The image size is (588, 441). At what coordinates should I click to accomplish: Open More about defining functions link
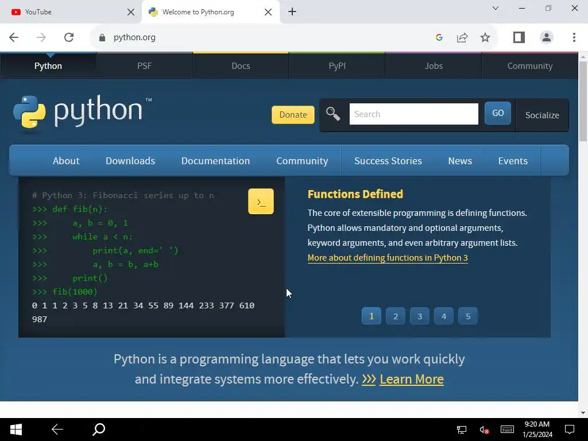(388, 258)
